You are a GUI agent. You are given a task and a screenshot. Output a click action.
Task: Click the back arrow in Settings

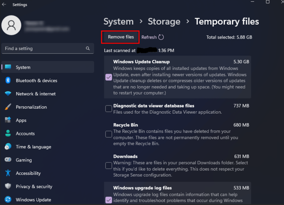[4, 4]
